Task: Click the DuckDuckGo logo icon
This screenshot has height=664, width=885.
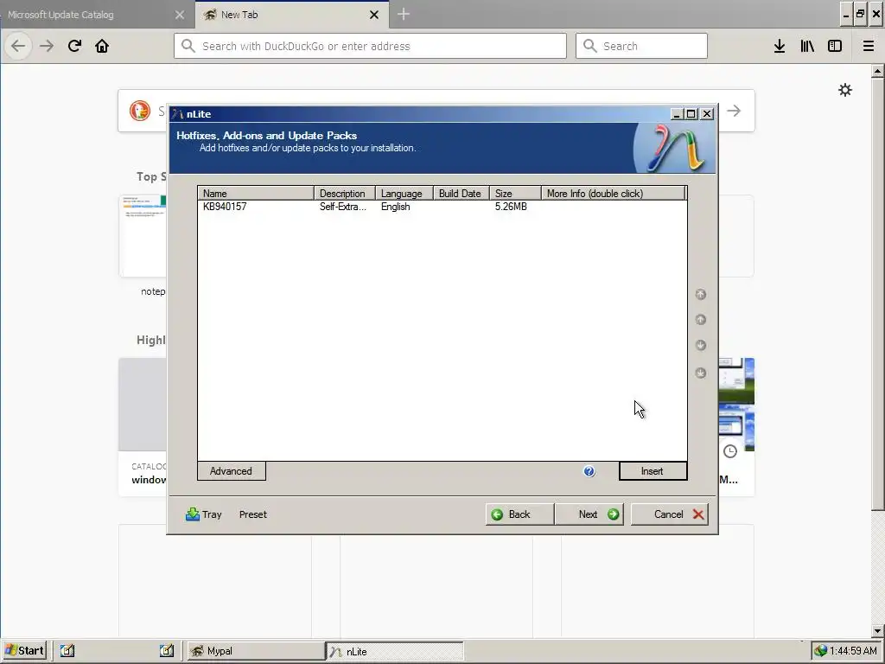Action: [140, 110]
